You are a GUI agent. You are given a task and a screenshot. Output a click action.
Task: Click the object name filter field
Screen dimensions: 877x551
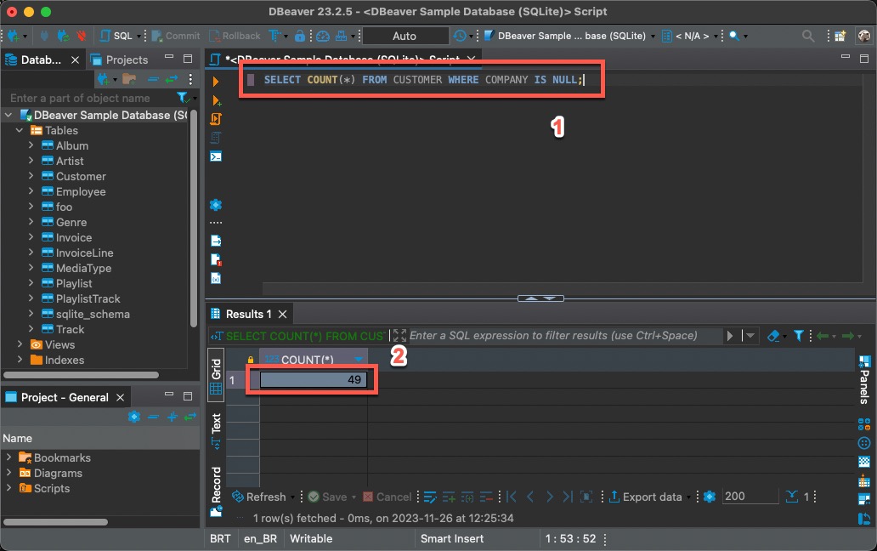[89, 98]
